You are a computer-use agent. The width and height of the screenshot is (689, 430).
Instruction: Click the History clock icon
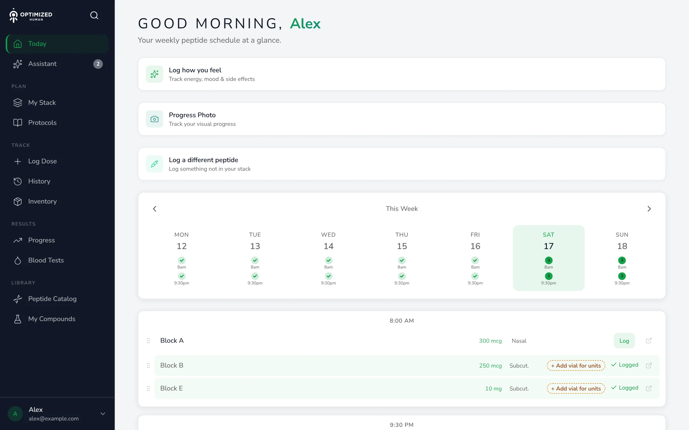(x=18, y=182)
